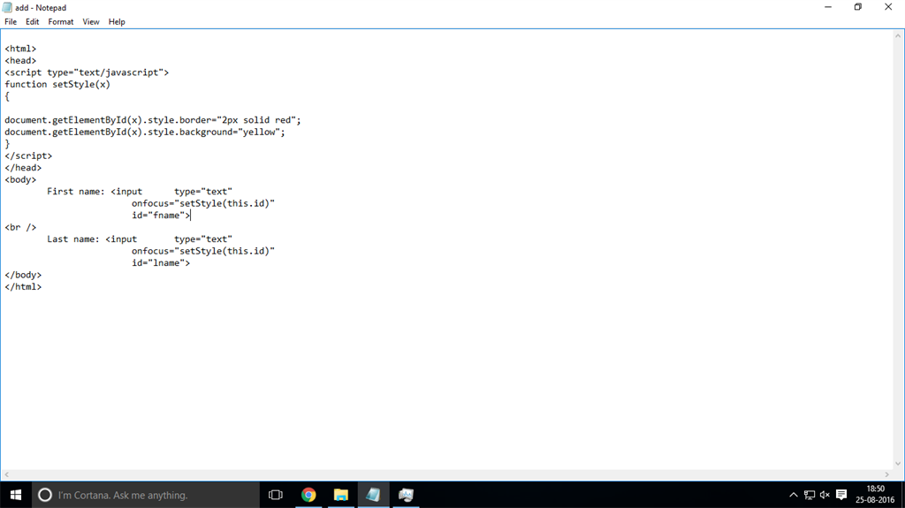The image size is (905, 508).
Task: Click the '<br />' line
Action: [x=21, y=227]
